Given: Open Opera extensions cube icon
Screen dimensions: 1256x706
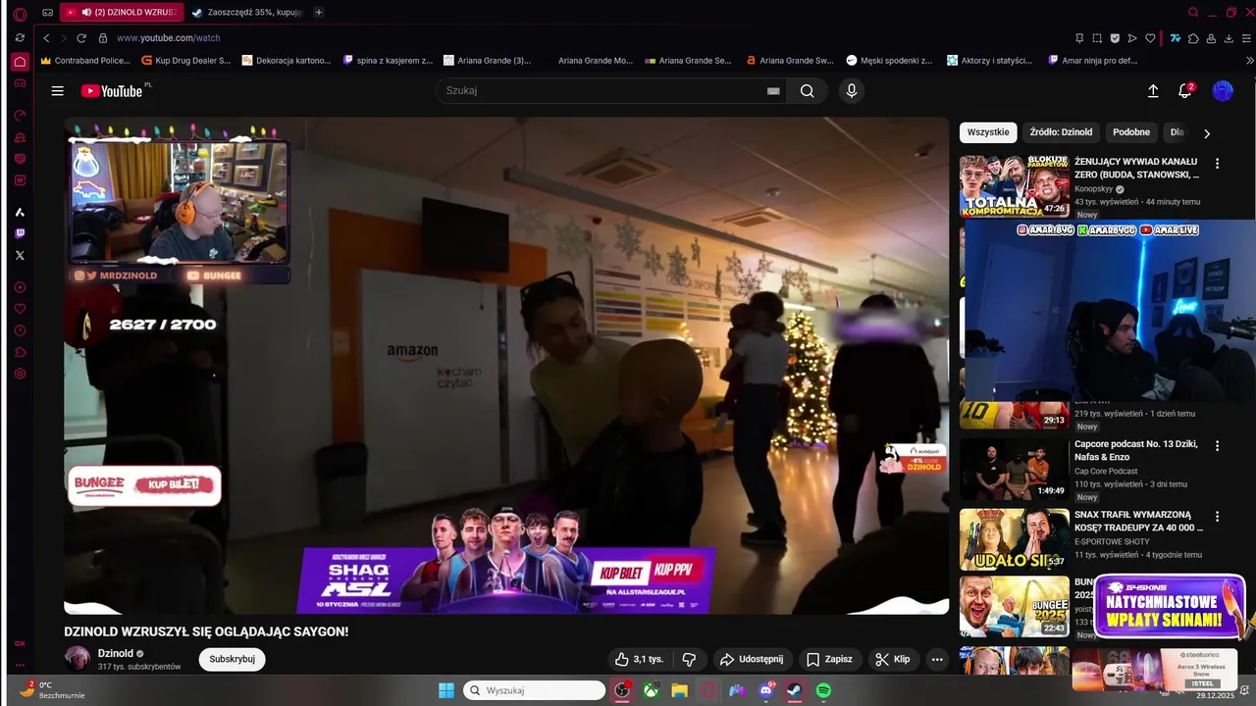Looking at the screenshot, I should pos(1193,37).
